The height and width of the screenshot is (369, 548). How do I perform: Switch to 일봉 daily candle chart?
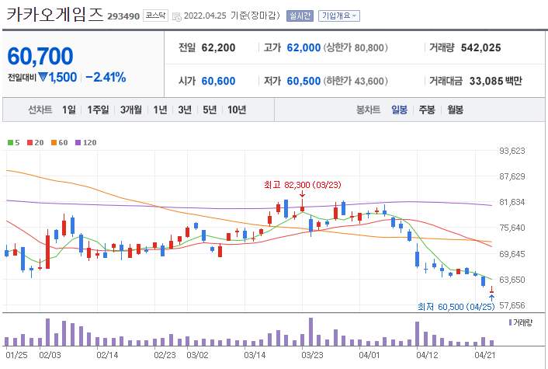click(x=399, y=110)
